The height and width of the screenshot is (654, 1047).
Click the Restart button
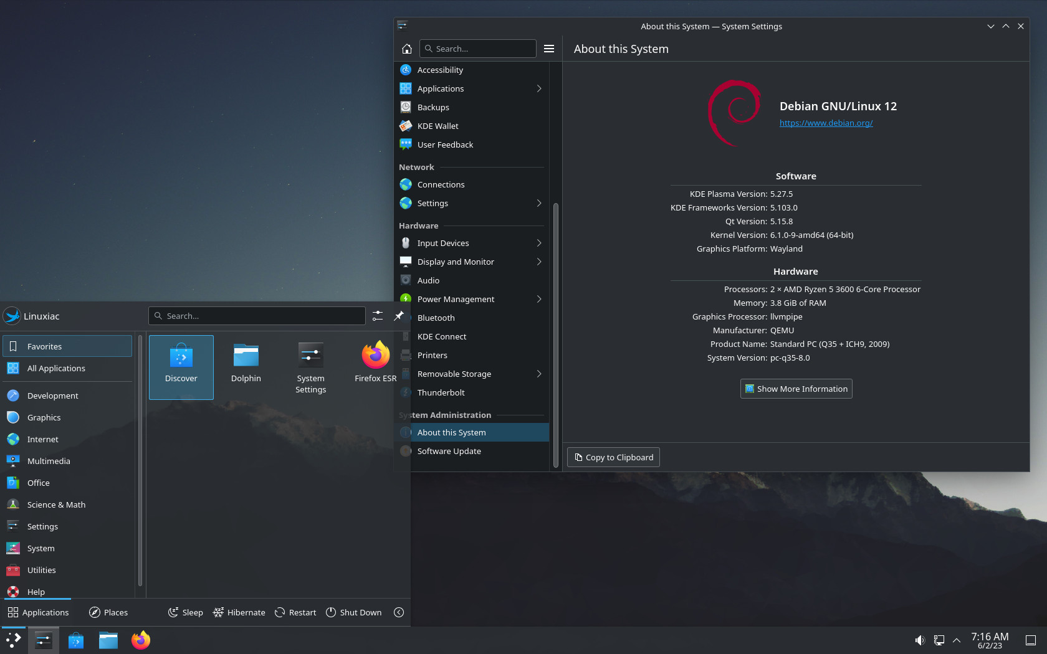[x=295, y=612]
